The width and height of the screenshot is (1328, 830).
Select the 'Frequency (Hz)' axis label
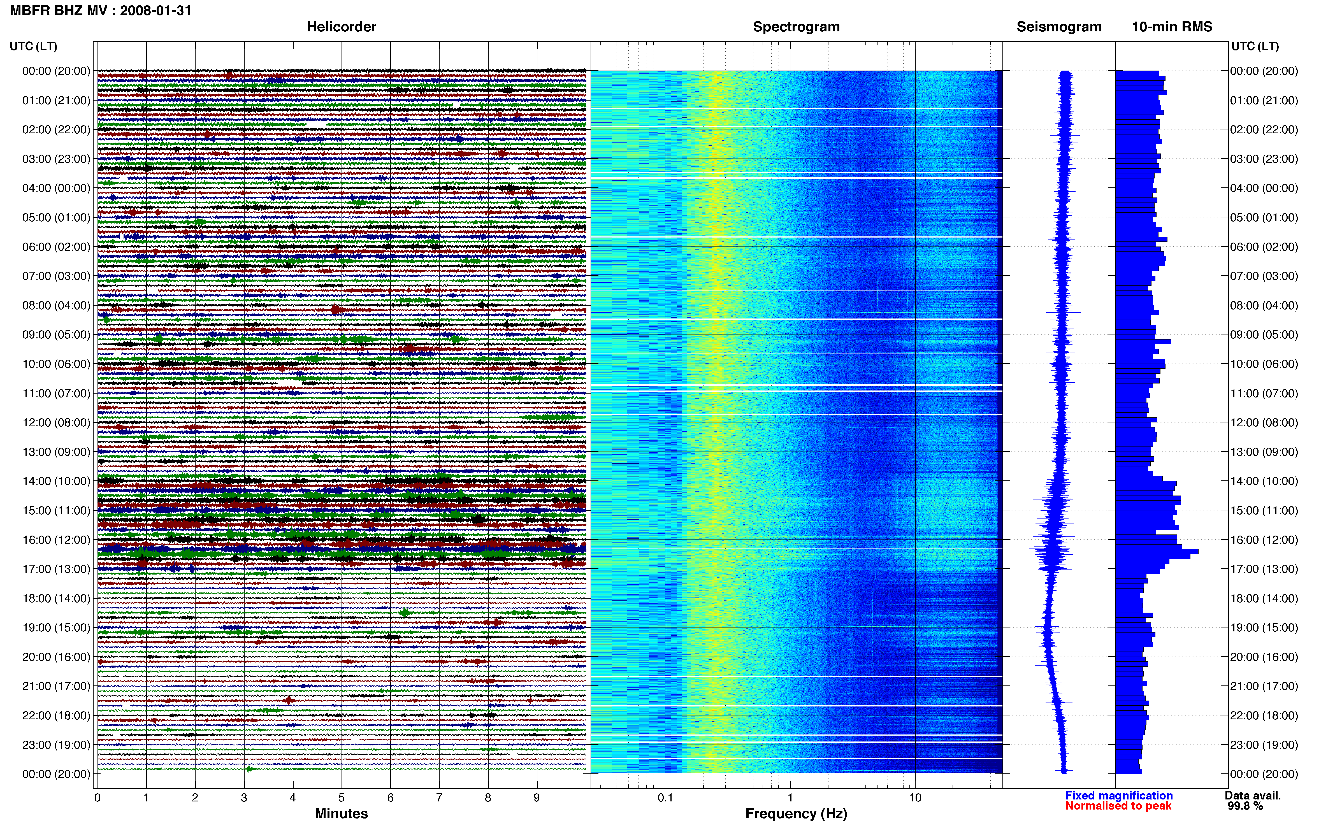[796, 813]
